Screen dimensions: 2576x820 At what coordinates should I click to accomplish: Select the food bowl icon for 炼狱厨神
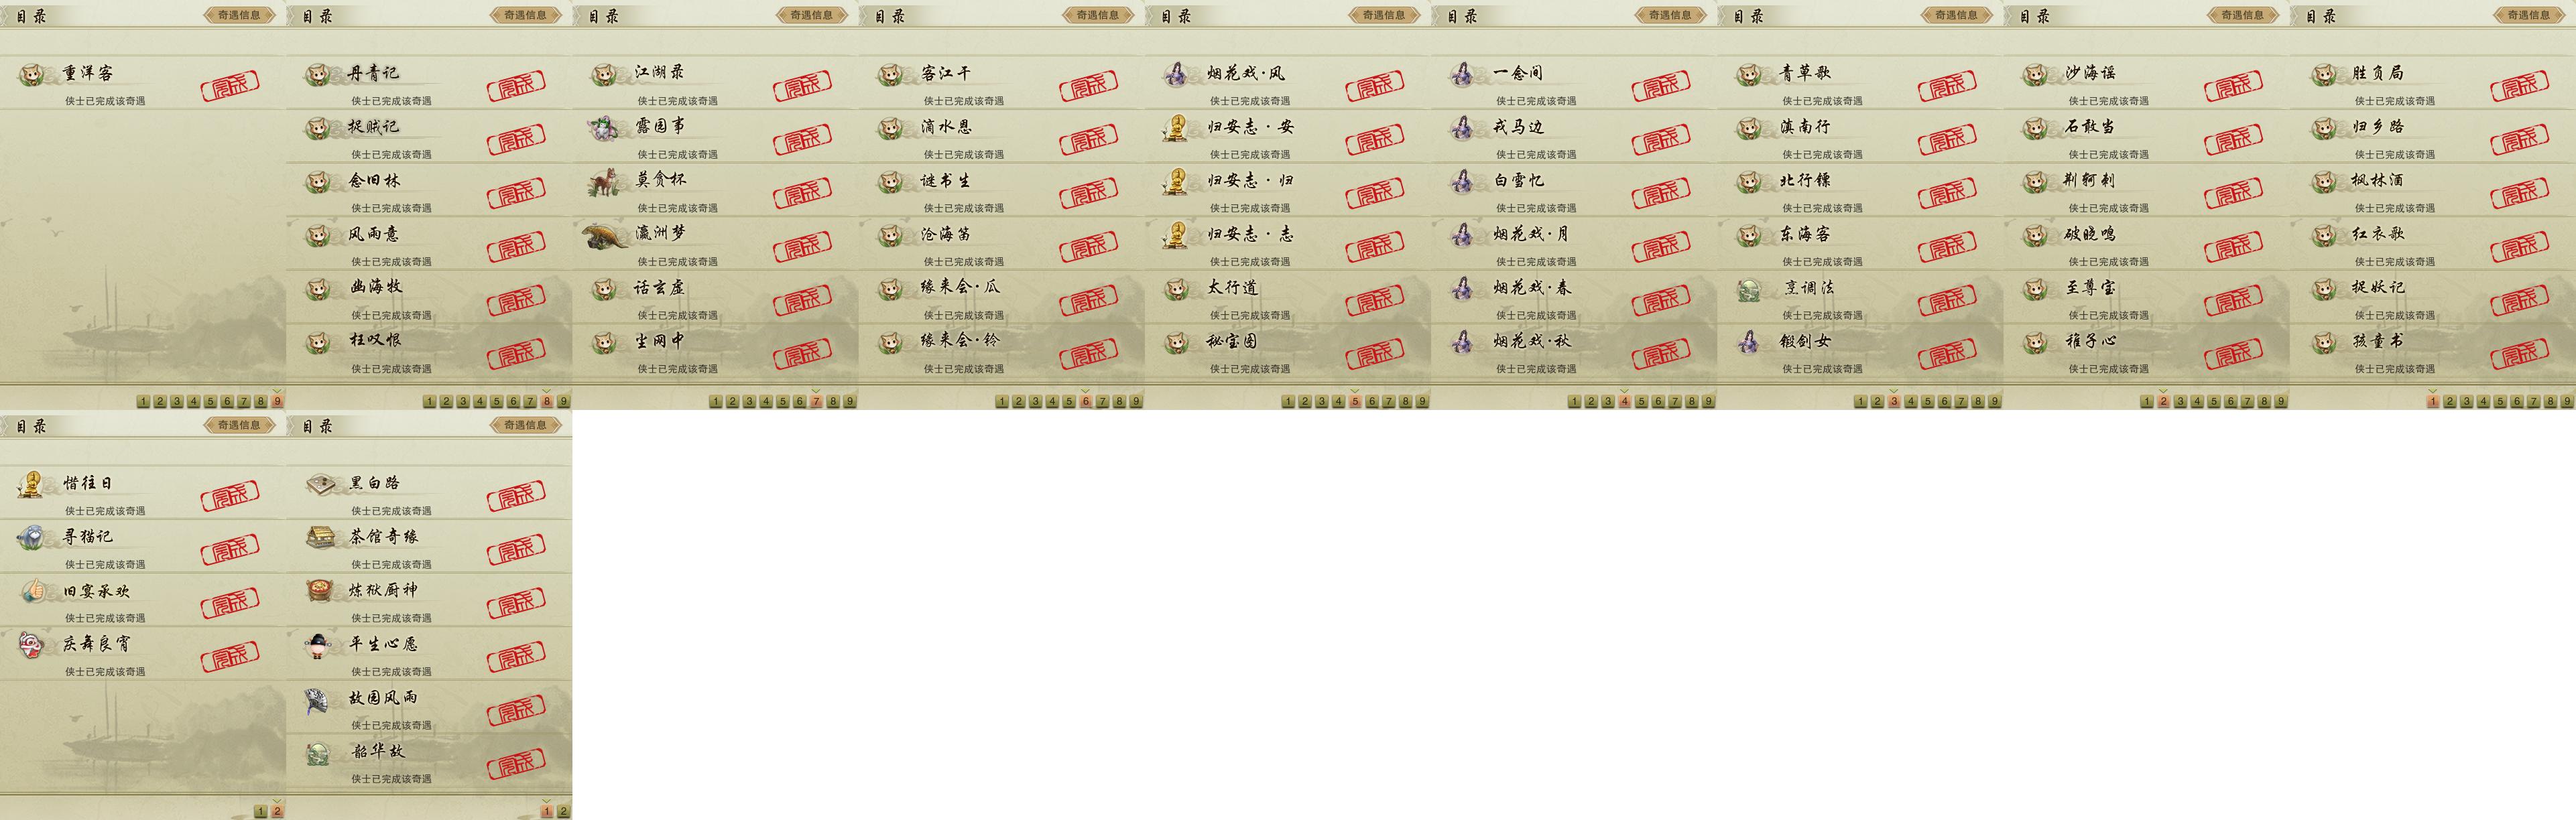click(x=319, y=591)
